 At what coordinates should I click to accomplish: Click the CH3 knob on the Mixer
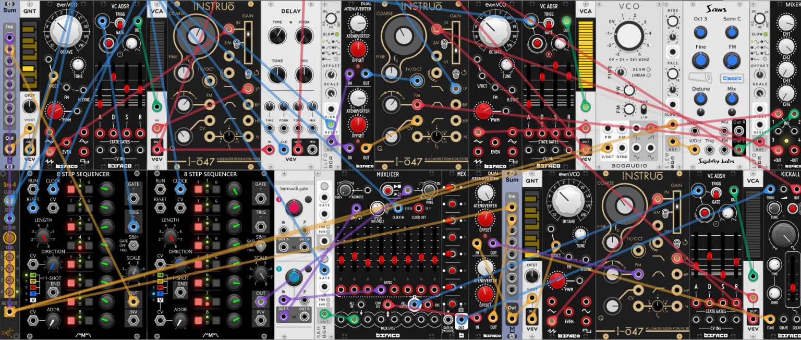(x=787, y=71)
